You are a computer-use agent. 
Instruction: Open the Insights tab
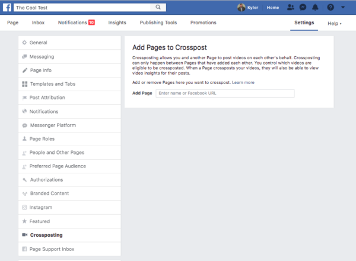pyautogui.click(x=117, y=22)
